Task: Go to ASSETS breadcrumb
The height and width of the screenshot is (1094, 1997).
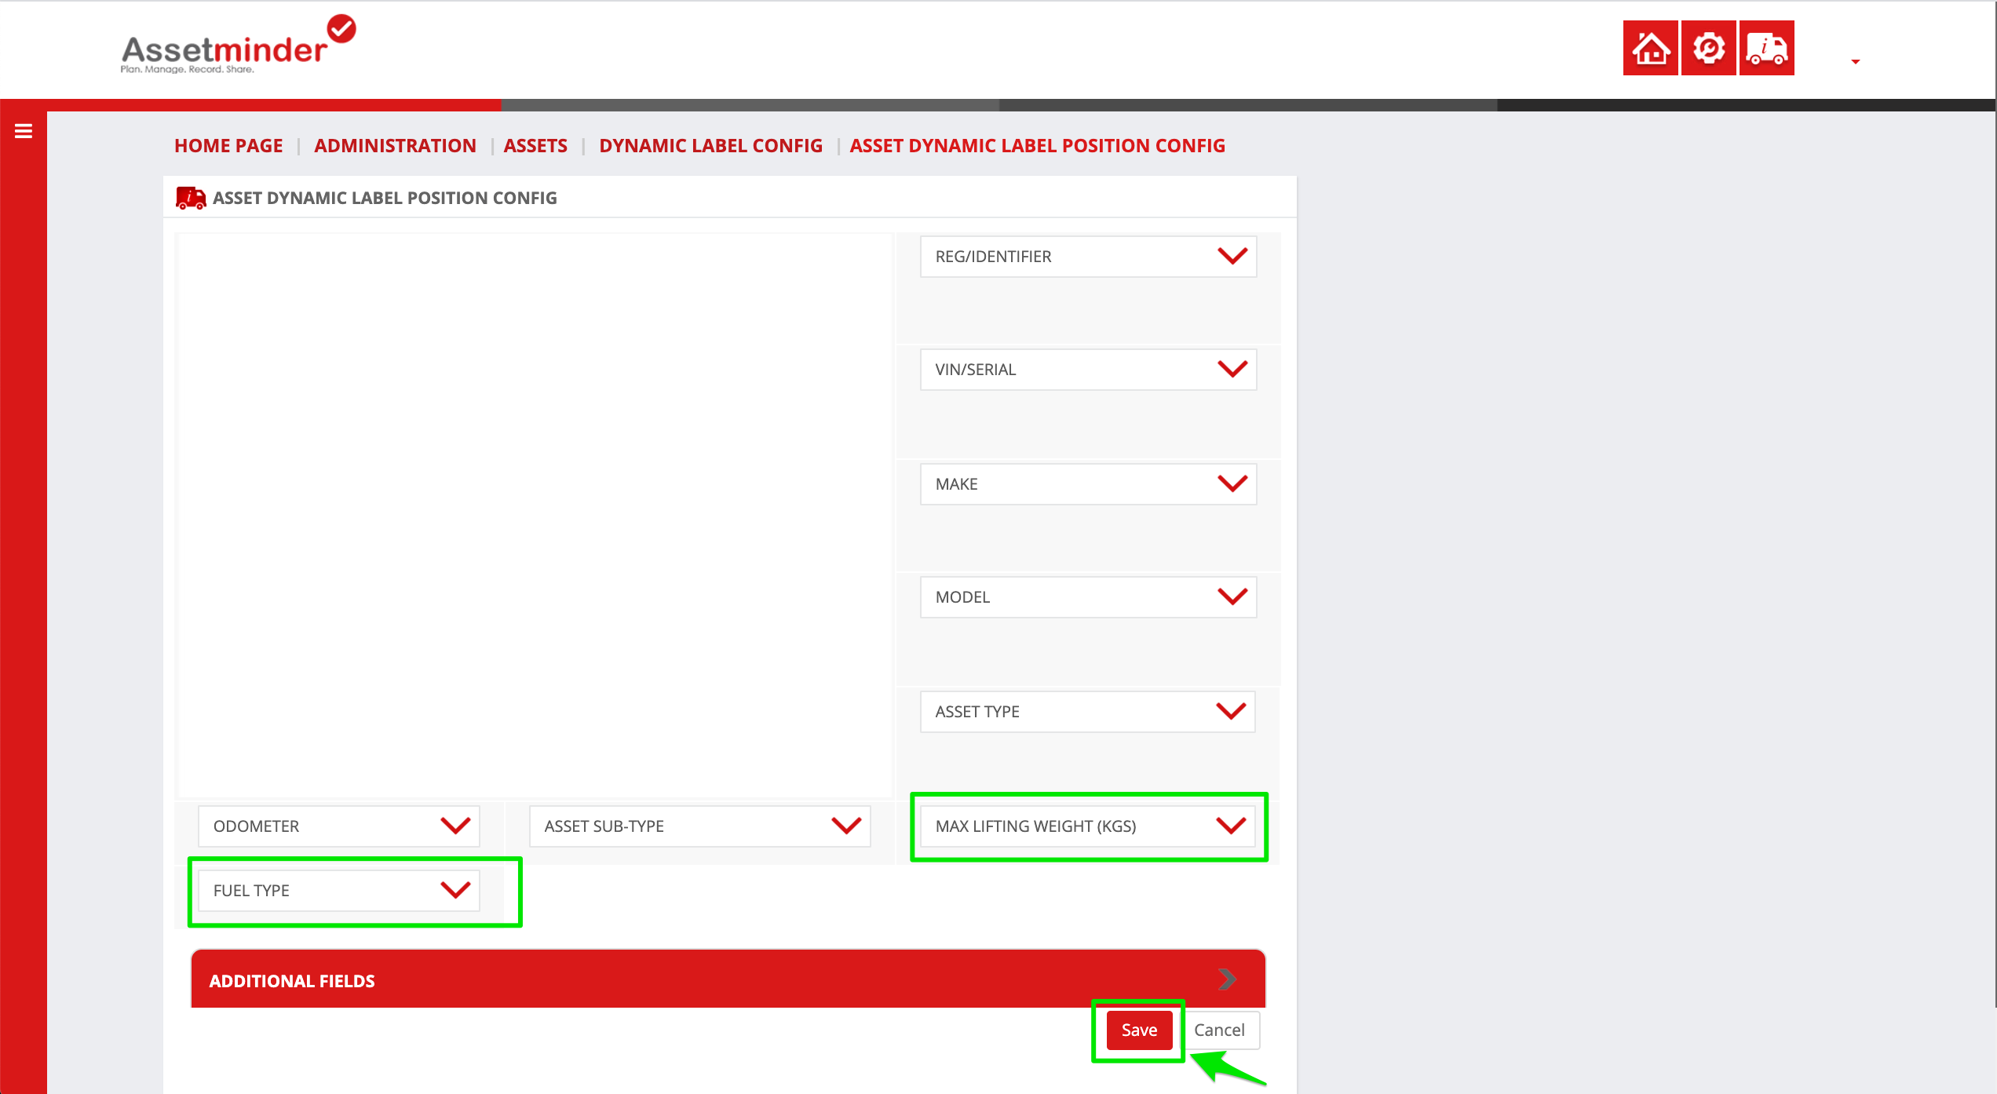Action: coord(535,146)
